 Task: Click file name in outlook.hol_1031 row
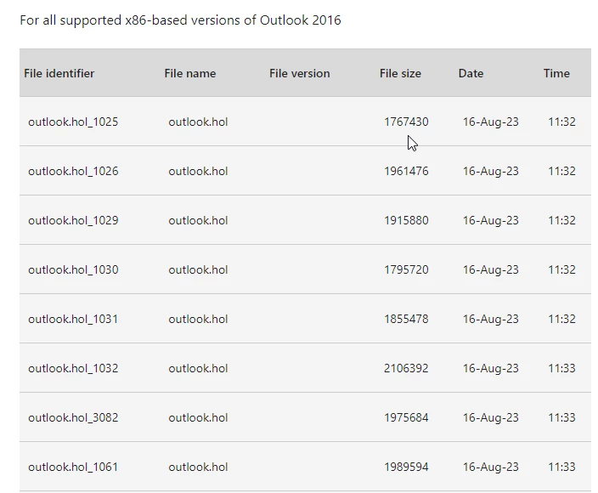point(198,319)
